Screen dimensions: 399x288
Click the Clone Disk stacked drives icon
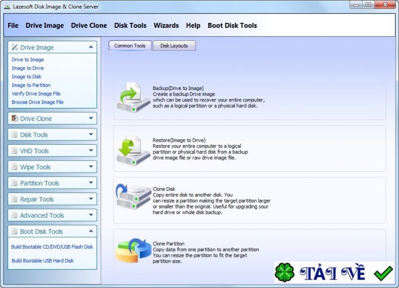[x=133, y=197]
